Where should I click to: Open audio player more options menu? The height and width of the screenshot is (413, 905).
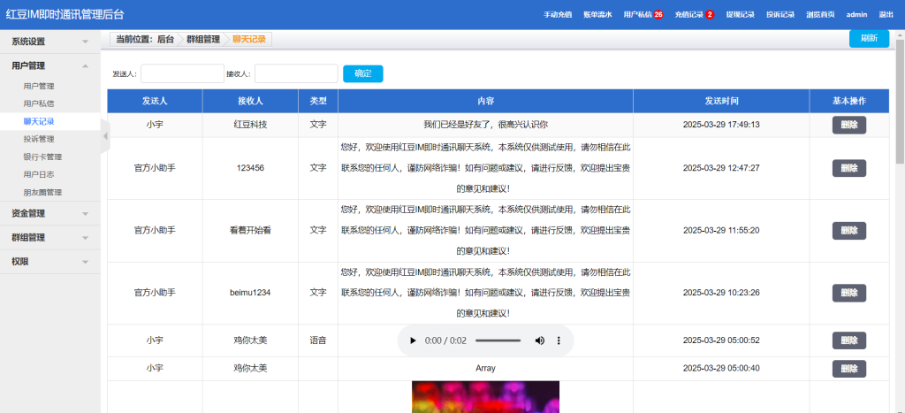pos(559,340)
